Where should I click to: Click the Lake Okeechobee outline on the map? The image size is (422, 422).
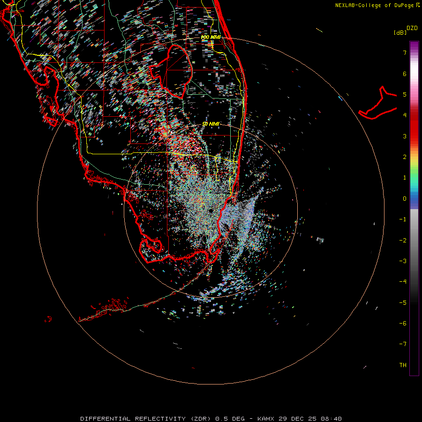click(172, 72)
